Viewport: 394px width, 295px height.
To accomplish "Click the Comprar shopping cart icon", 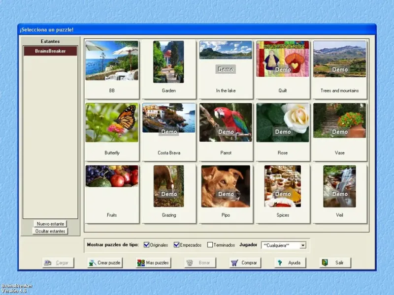I will (234, 263).
